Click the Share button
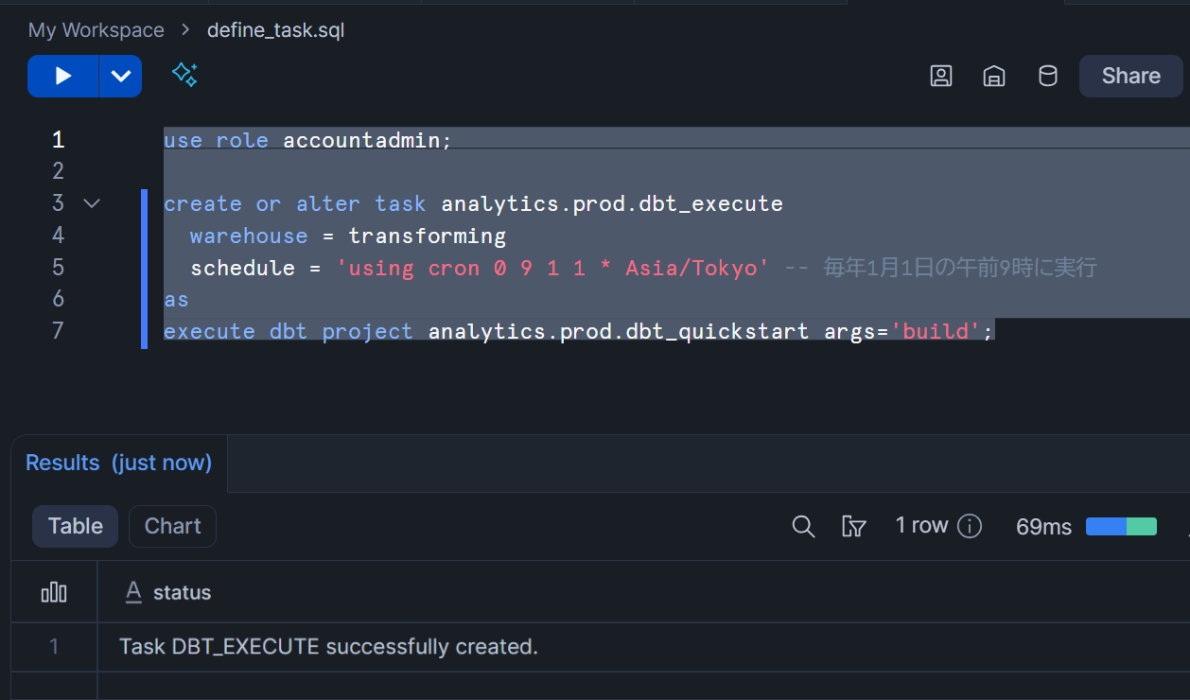Image resolution: width=1190 pixels, height=700 pixels. [1130, 77]
